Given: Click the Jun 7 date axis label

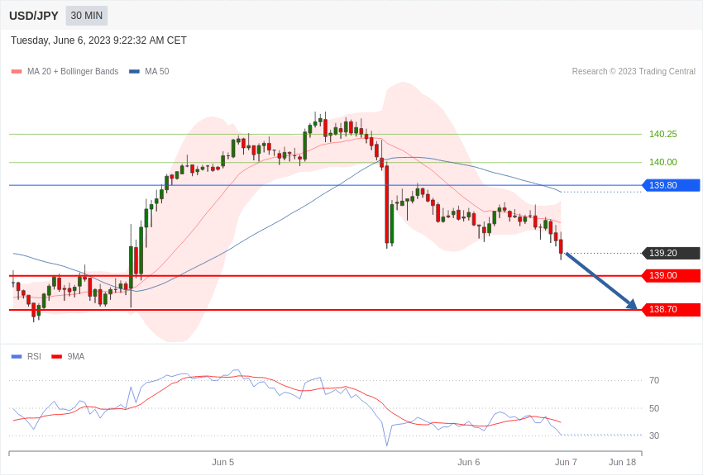Looking at the screenshot, I should pyautogui.click(x=566, y=462).
